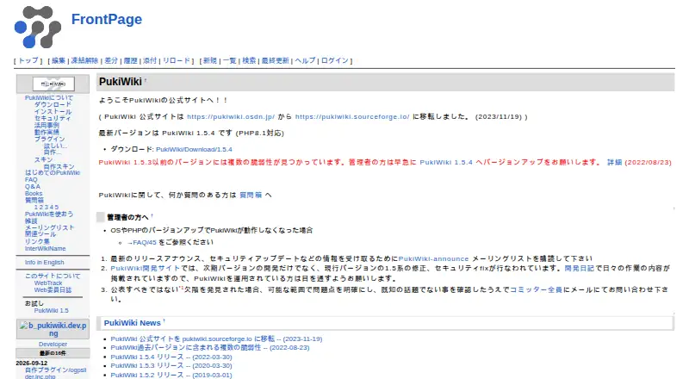
Task: Open ダウンロード in sidebar
Action: pos(53,104)
